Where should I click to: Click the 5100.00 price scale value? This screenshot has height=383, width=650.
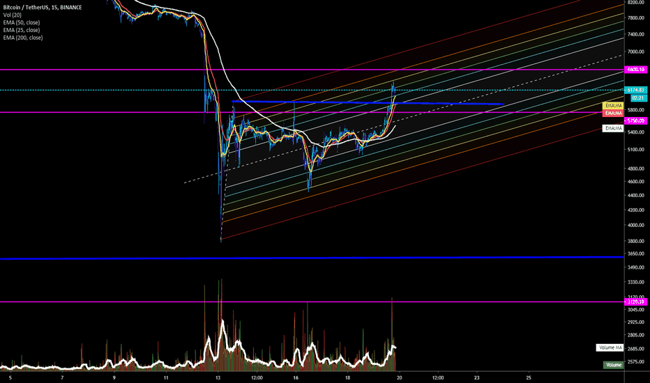(x=636, y=150)
